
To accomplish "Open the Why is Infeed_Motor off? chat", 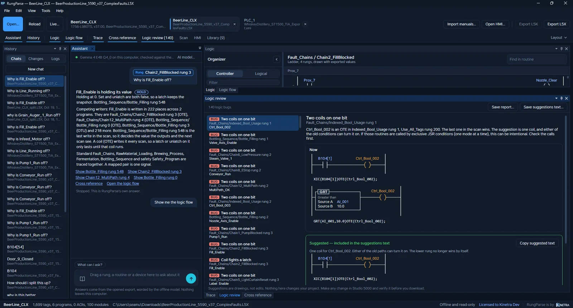I will [34, 141].
